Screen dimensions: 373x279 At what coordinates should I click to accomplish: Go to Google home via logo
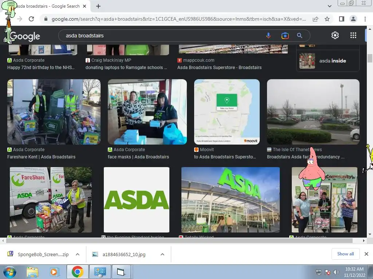pyautogui.click(x=25, y=36)
